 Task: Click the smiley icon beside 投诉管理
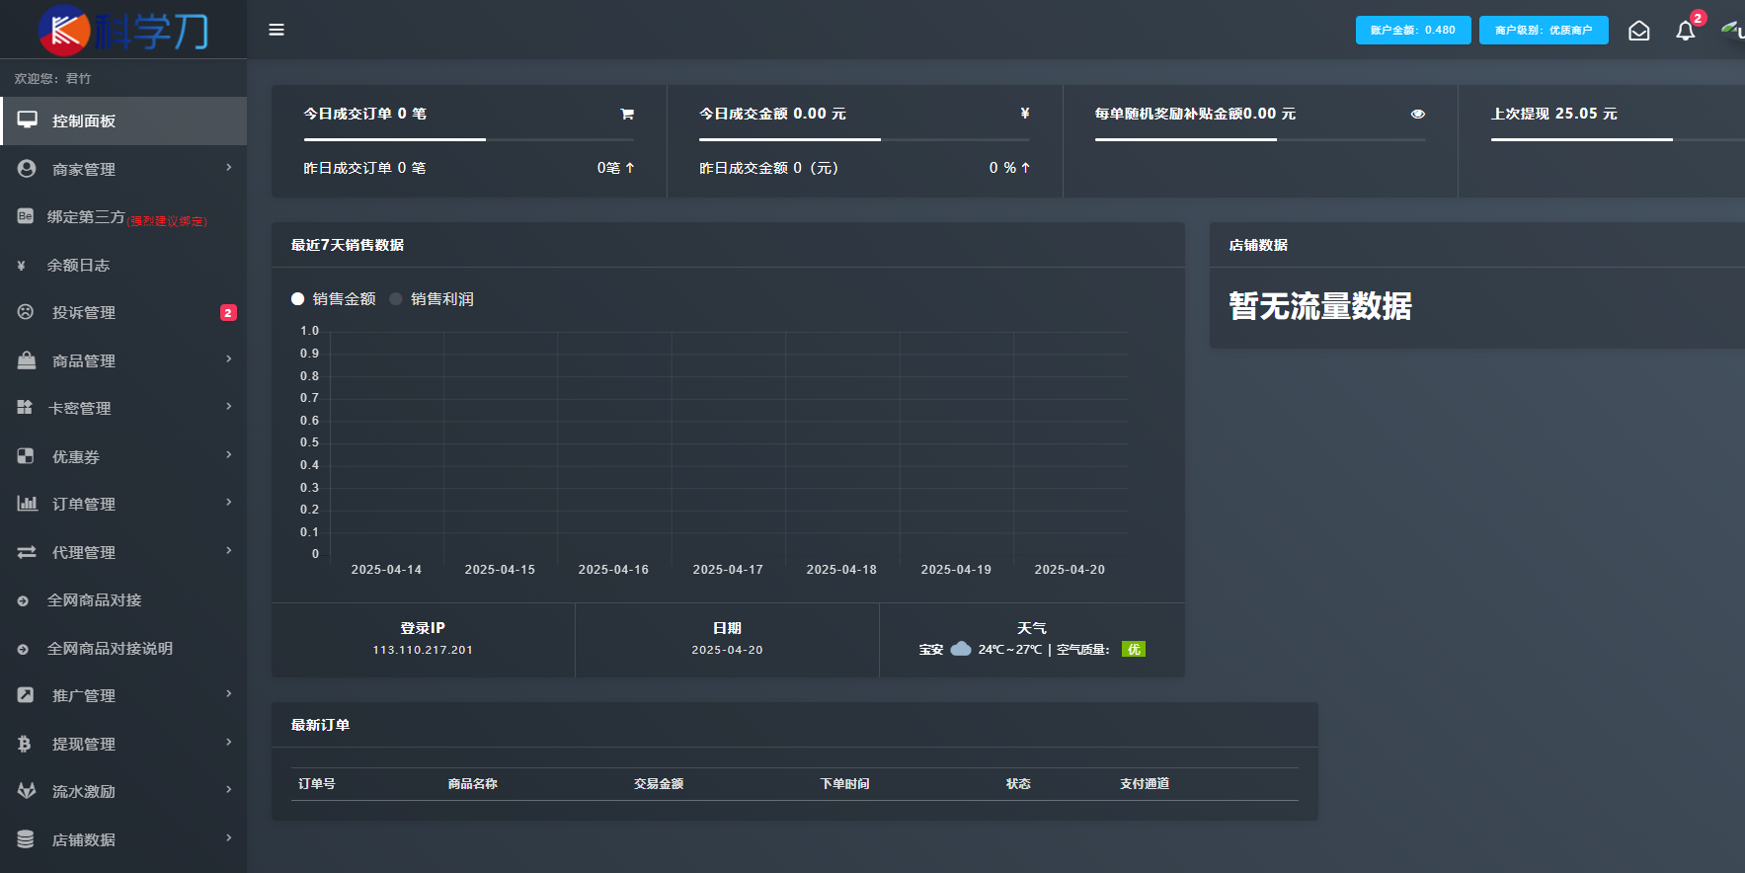[26, 312]
